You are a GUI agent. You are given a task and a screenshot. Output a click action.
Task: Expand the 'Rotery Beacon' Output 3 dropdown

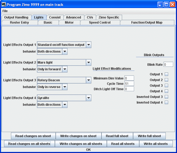coord(64,80)
